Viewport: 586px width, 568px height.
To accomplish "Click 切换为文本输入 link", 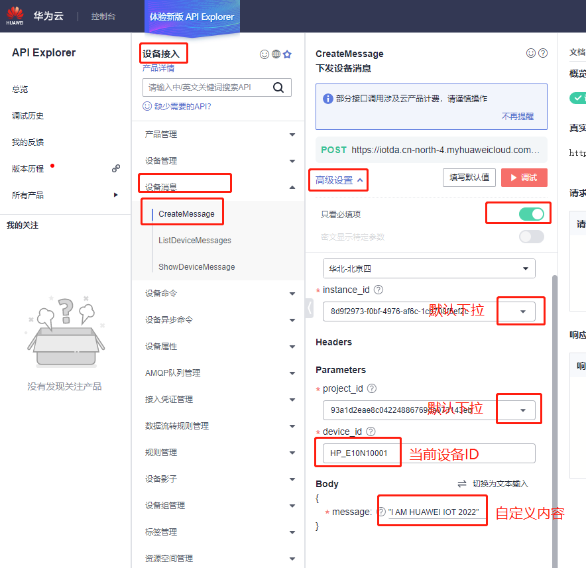I will click(x=500, y=484).
